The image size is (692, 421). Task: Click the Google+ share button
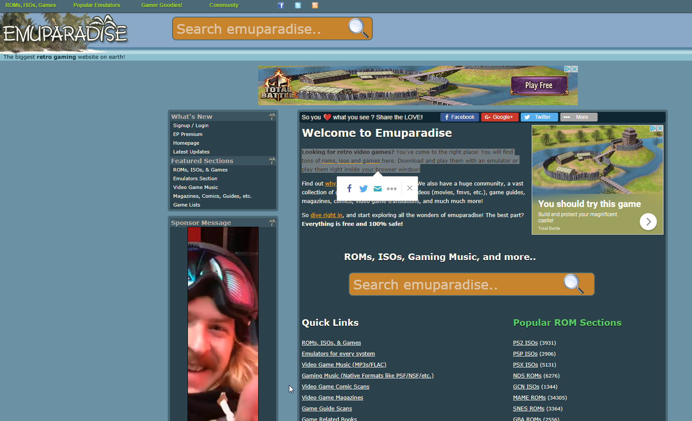pos(499,117)
